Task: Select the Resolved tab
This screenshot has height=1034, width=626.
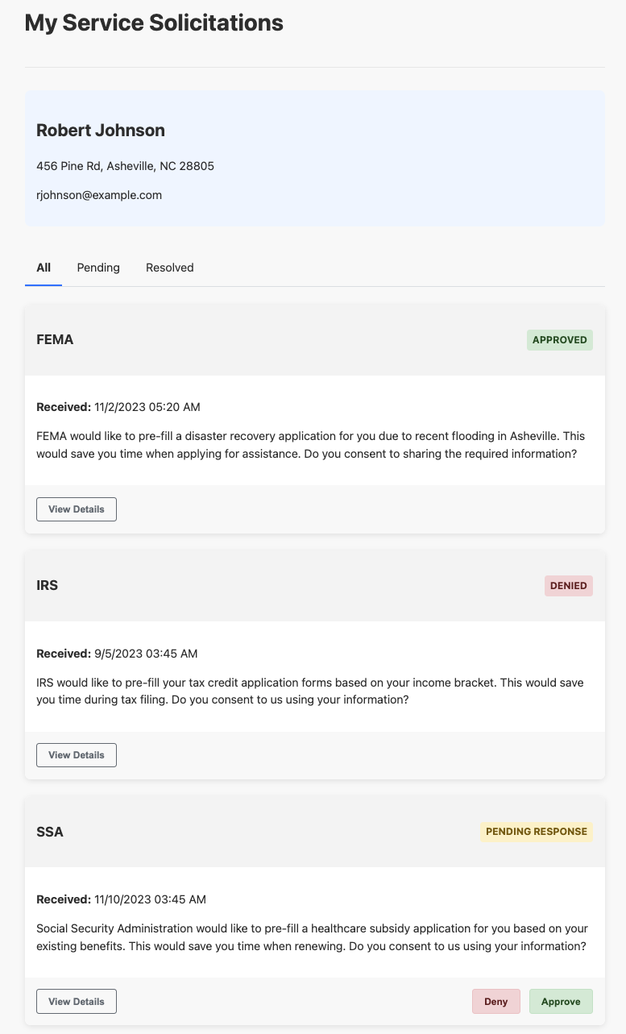Action: (x=170, y=268)
